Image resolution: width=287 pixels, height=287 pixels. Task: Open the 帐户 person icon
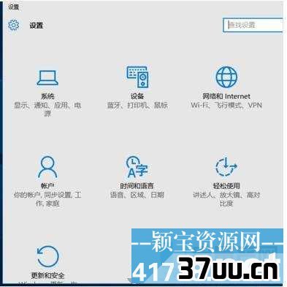click(47, 167)
